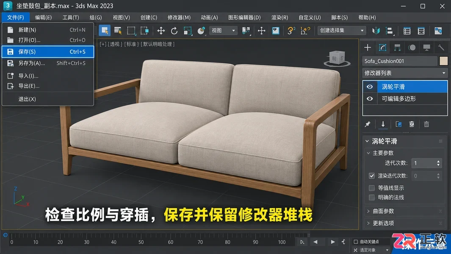
Task: Click the Sofa_Cushion001 object name field
Action: coord(400,61)
